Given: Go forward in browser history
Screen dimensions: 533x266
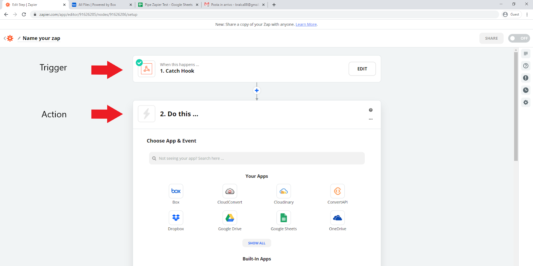Looking at the screenshot, I should (15, 14).
